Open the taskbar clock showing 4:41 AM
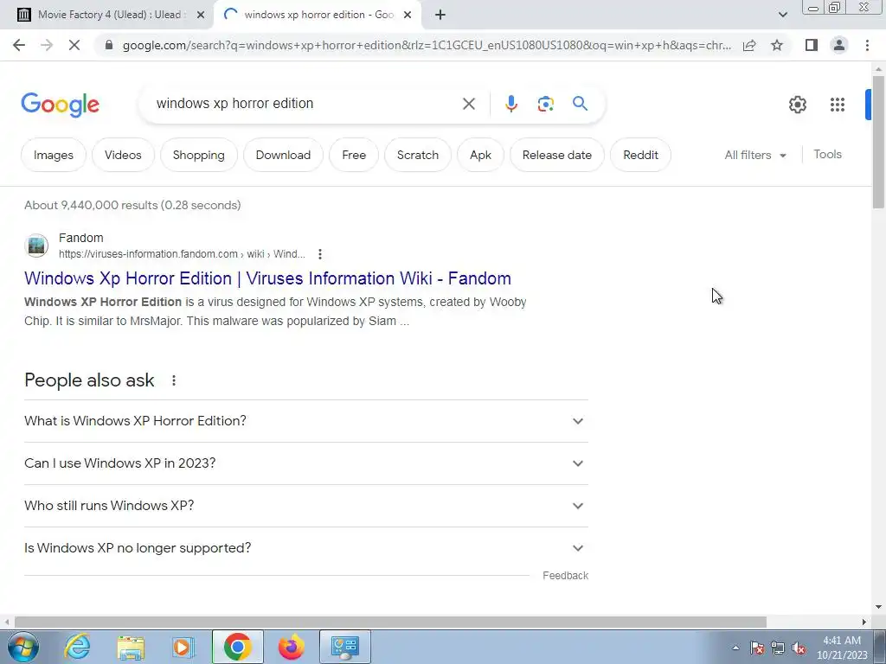The image size is (886, 664). [x=842, y=648]
